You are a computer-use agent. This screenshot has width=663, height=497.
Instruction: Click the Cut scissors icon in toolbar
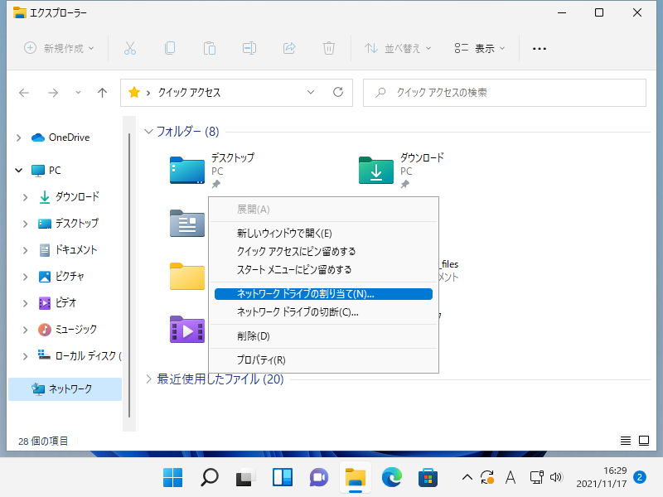pyautogui.click(x=130, y=48)
